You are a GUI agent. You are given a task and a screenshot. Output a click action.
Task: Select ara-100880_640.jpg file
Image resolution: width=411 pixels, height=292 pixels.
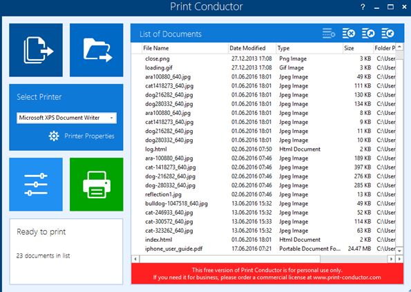[263, 158]
